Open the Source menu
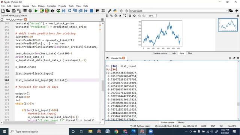This screenshot has height=135, width=240. [26, 6]
